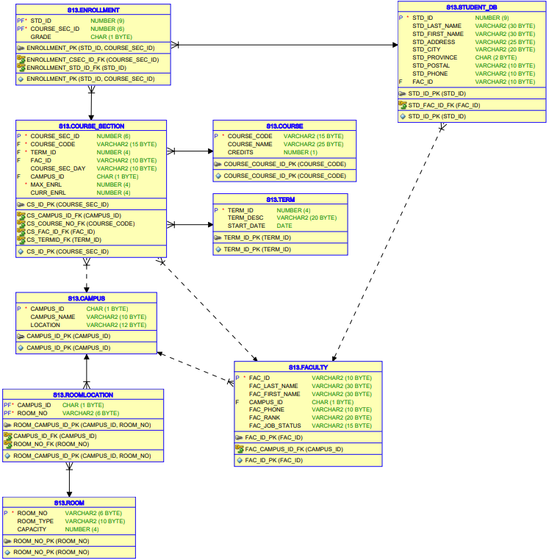Select the relationship line from COURSE_SECTION to TERM
This screenshot has height=560, width=549.
coord(190,225)
